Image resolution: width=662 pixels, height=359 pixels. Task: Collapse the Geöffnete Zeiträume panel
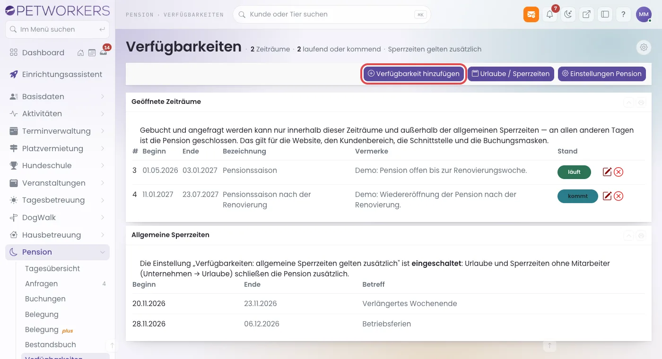628,102
